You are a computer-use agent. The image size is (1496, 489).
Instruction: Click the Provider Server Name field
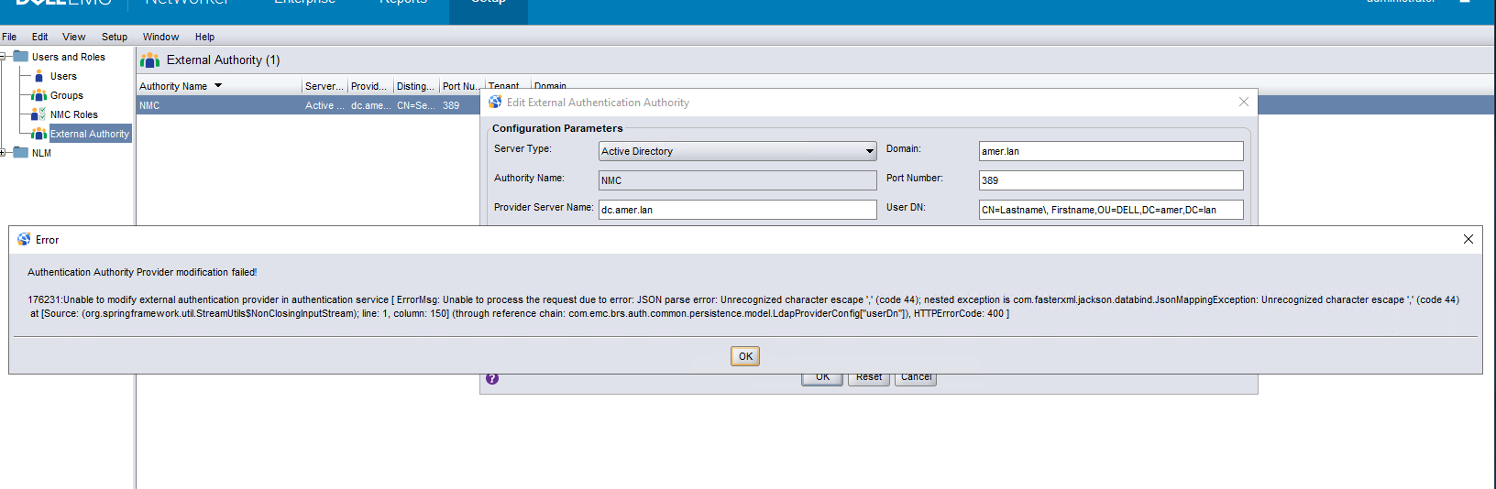pos(737,210)
